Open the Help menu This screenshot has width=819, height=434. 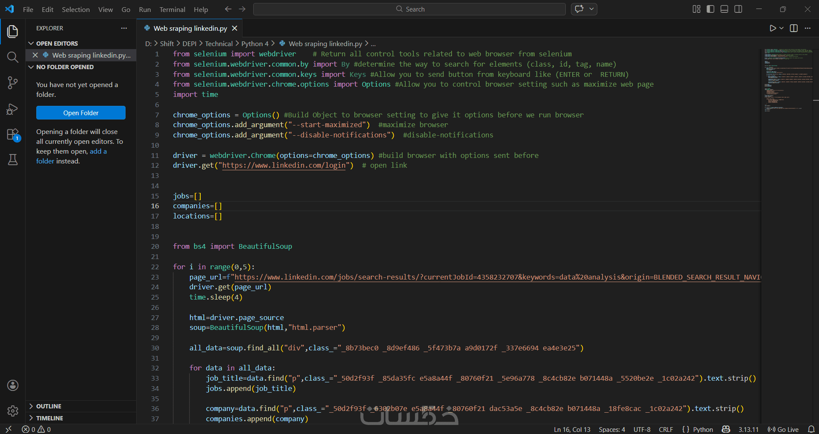point(201,9)
